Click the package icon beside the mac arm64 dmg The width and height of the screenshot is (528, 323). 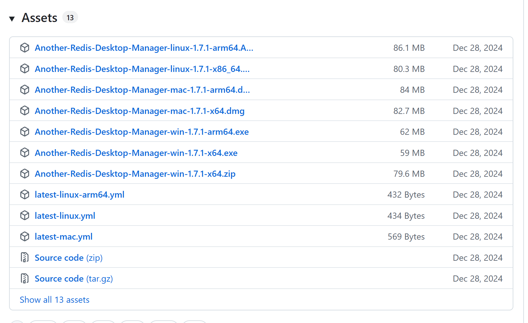coord(25,90)
